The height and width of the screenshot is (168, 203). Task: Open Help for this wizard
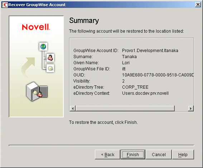pyautogui.click(x=183, y=154)
